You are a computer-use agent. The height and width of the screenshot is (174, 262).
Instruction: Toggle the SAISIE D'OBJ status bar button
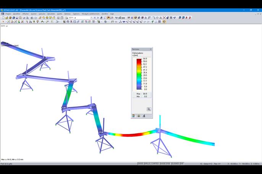click(x=165, y=164)
